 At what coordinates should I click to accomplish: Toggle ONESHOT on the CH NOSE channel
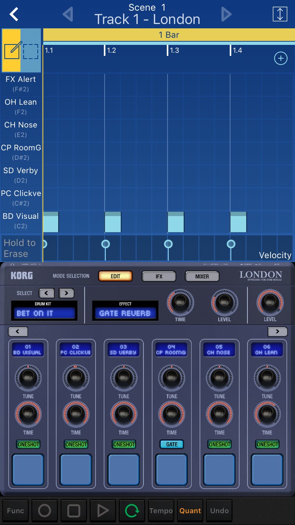[x=220, y=444]
